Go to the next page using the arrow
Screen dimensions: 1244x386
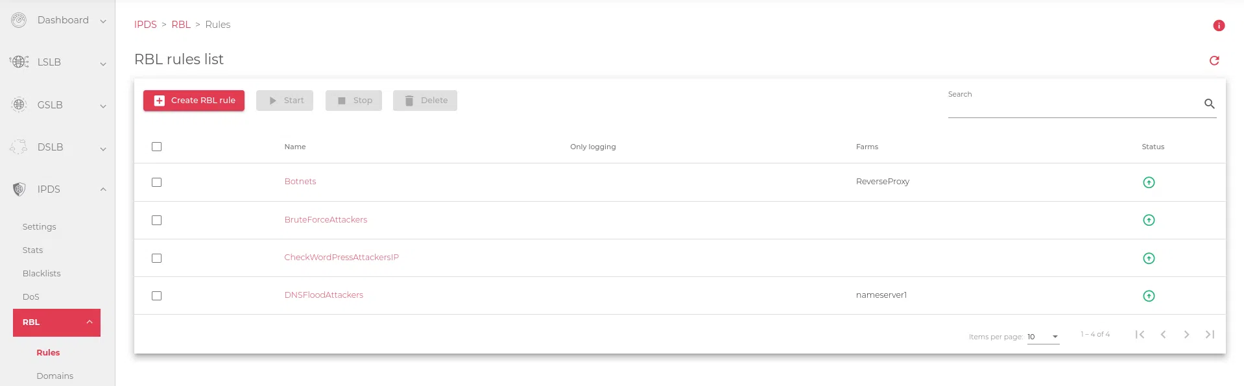click(1186, 335)
